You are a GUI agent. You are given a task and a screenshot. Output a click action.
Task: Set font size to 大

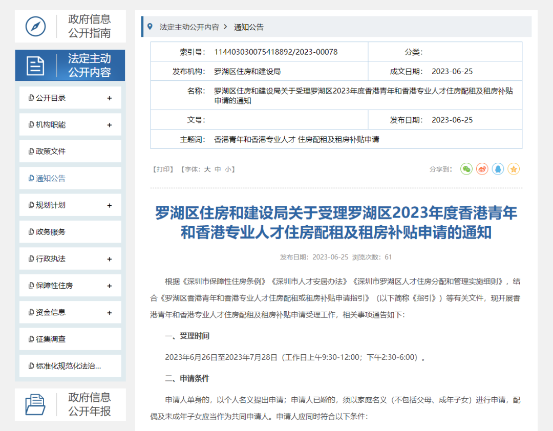pos(207,169)
